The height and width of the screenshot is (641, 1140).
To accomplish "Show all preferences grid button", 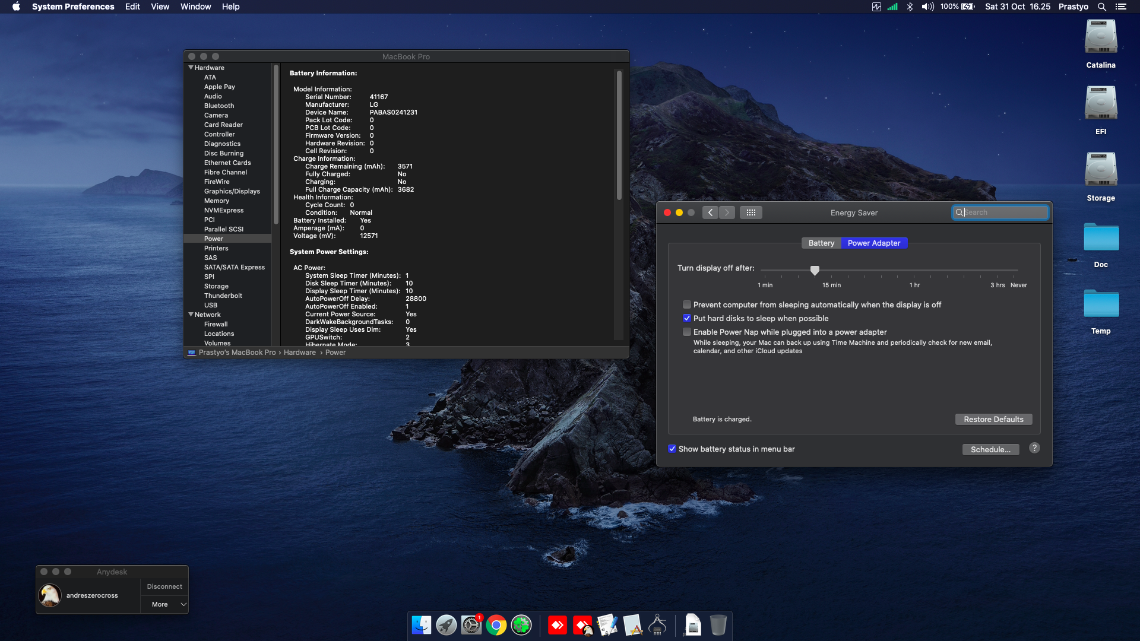I will pyautogui.click(x=750, y=212).
